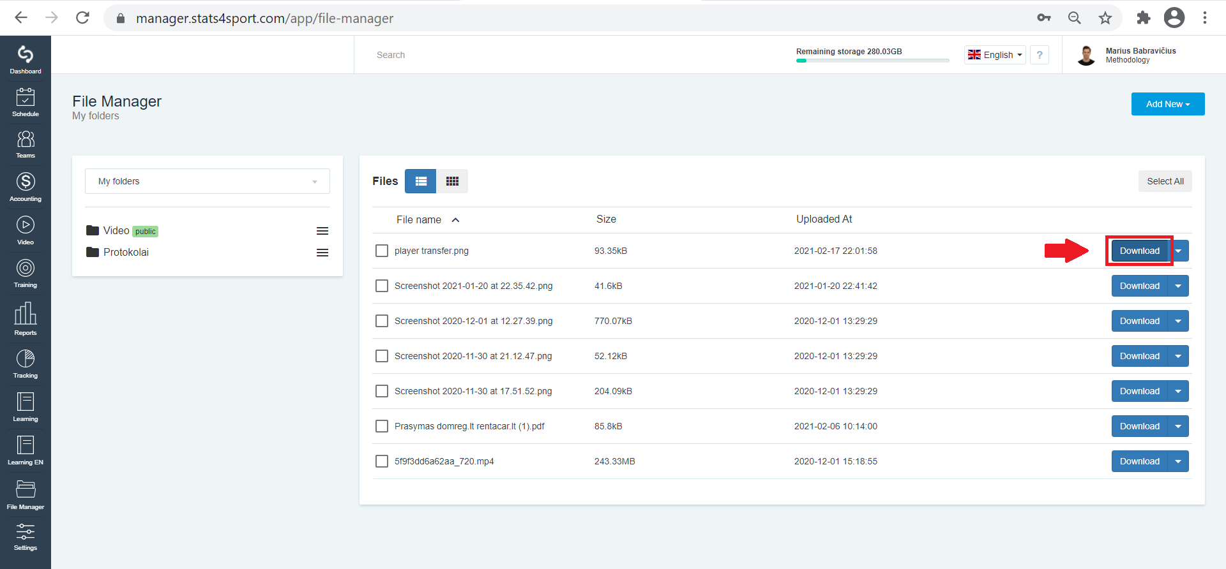1226x569 pixels.
Task: Open the Dashboard sidebar icon
Action: pos(26,59)
